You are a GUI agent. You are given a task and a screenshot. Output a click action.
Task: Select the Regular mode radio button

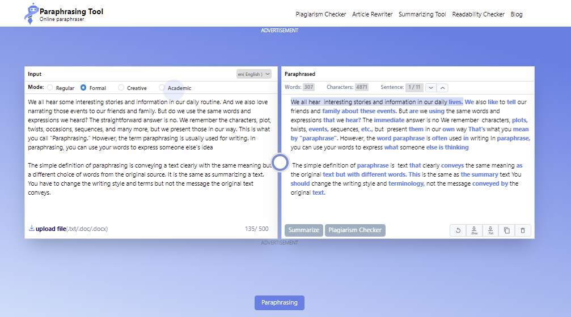pyautogui.click(x=50, y=88)
